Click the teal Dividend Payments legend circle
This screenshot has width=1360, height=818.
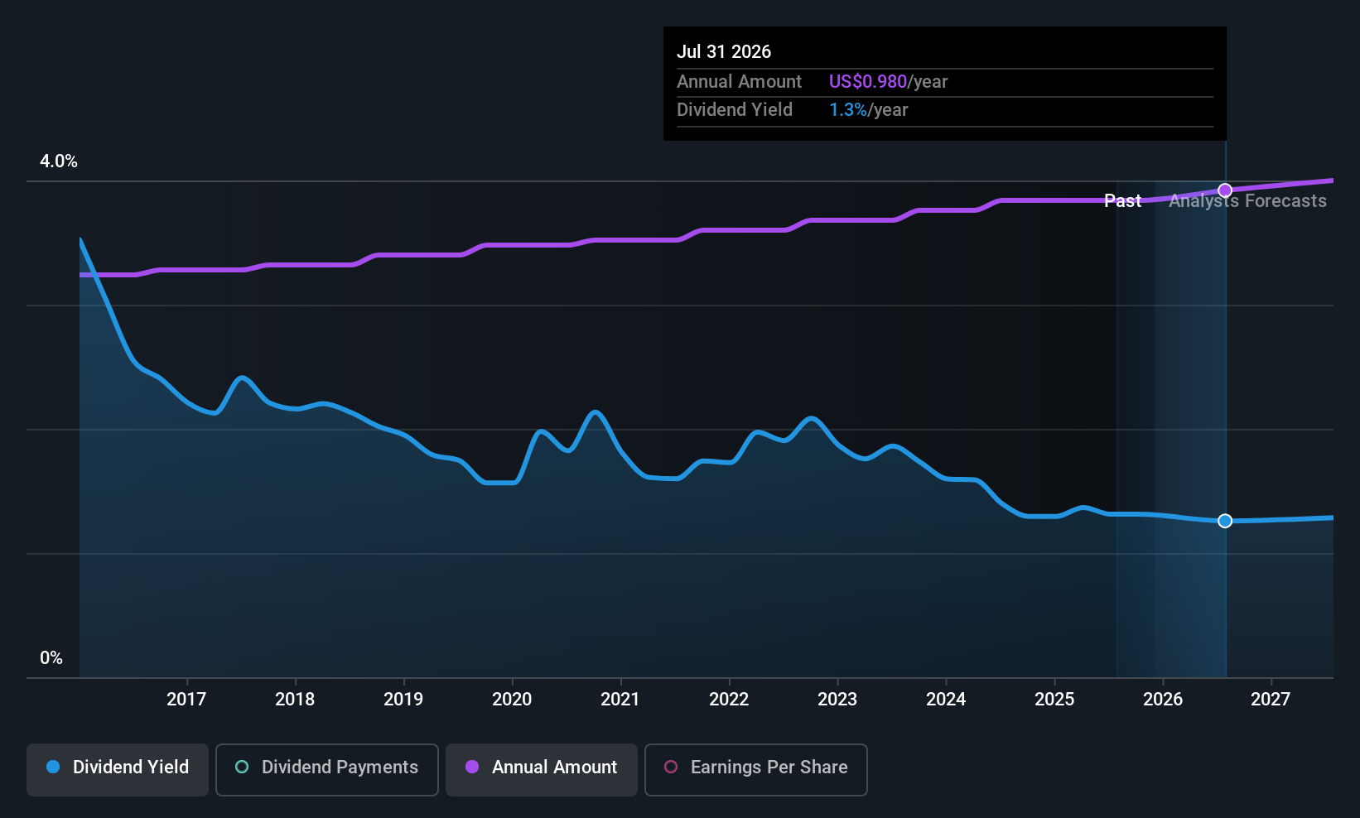click(x=242, y=767)
